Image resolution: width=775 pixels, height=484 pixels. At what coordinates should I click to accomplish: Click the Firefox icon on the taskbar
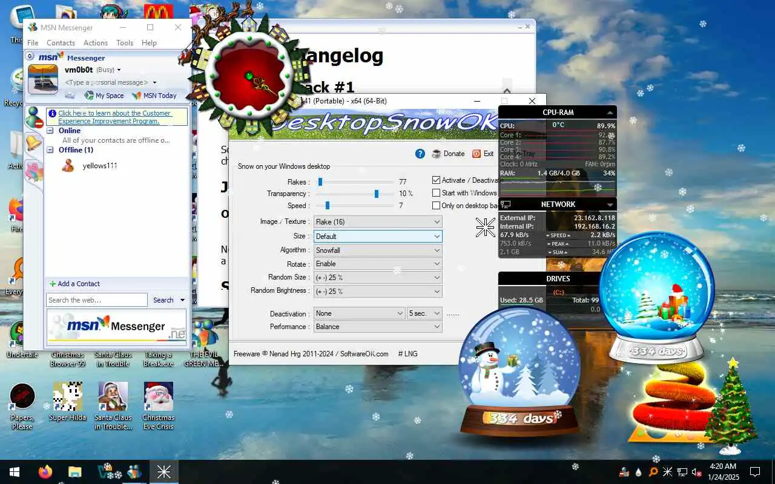(45, 472)
